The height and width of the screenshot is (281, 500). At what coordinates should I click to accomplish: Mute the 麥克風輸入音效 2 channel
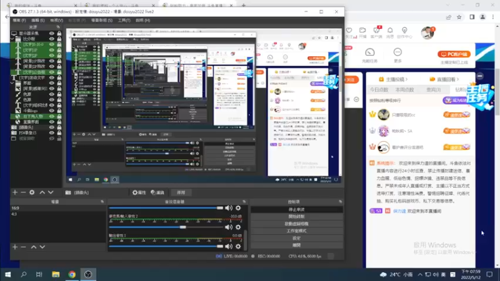(229, 227)
